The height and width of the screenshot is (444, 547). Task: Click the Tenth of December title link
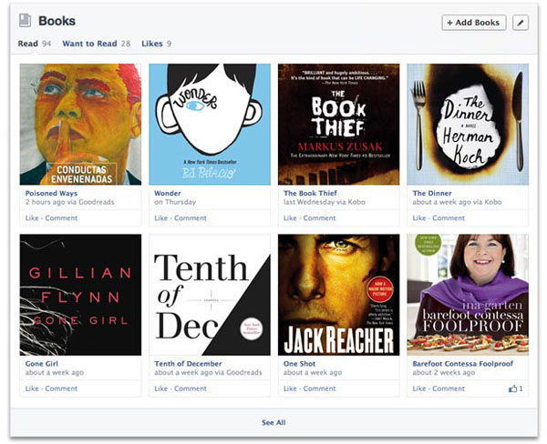188,364
